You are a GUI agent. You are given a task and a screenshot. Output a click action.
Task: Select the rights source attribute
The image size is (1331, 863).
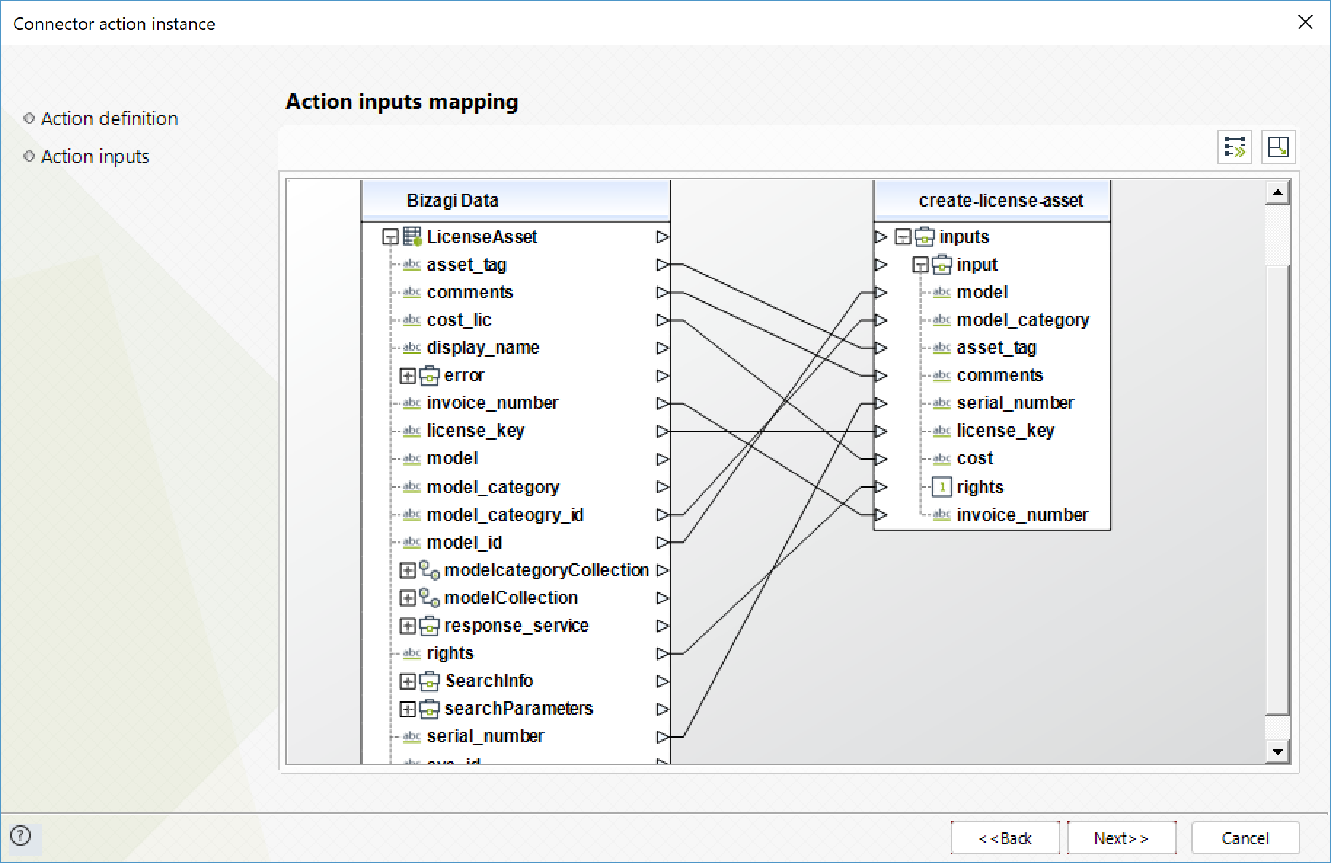point(450,653)
